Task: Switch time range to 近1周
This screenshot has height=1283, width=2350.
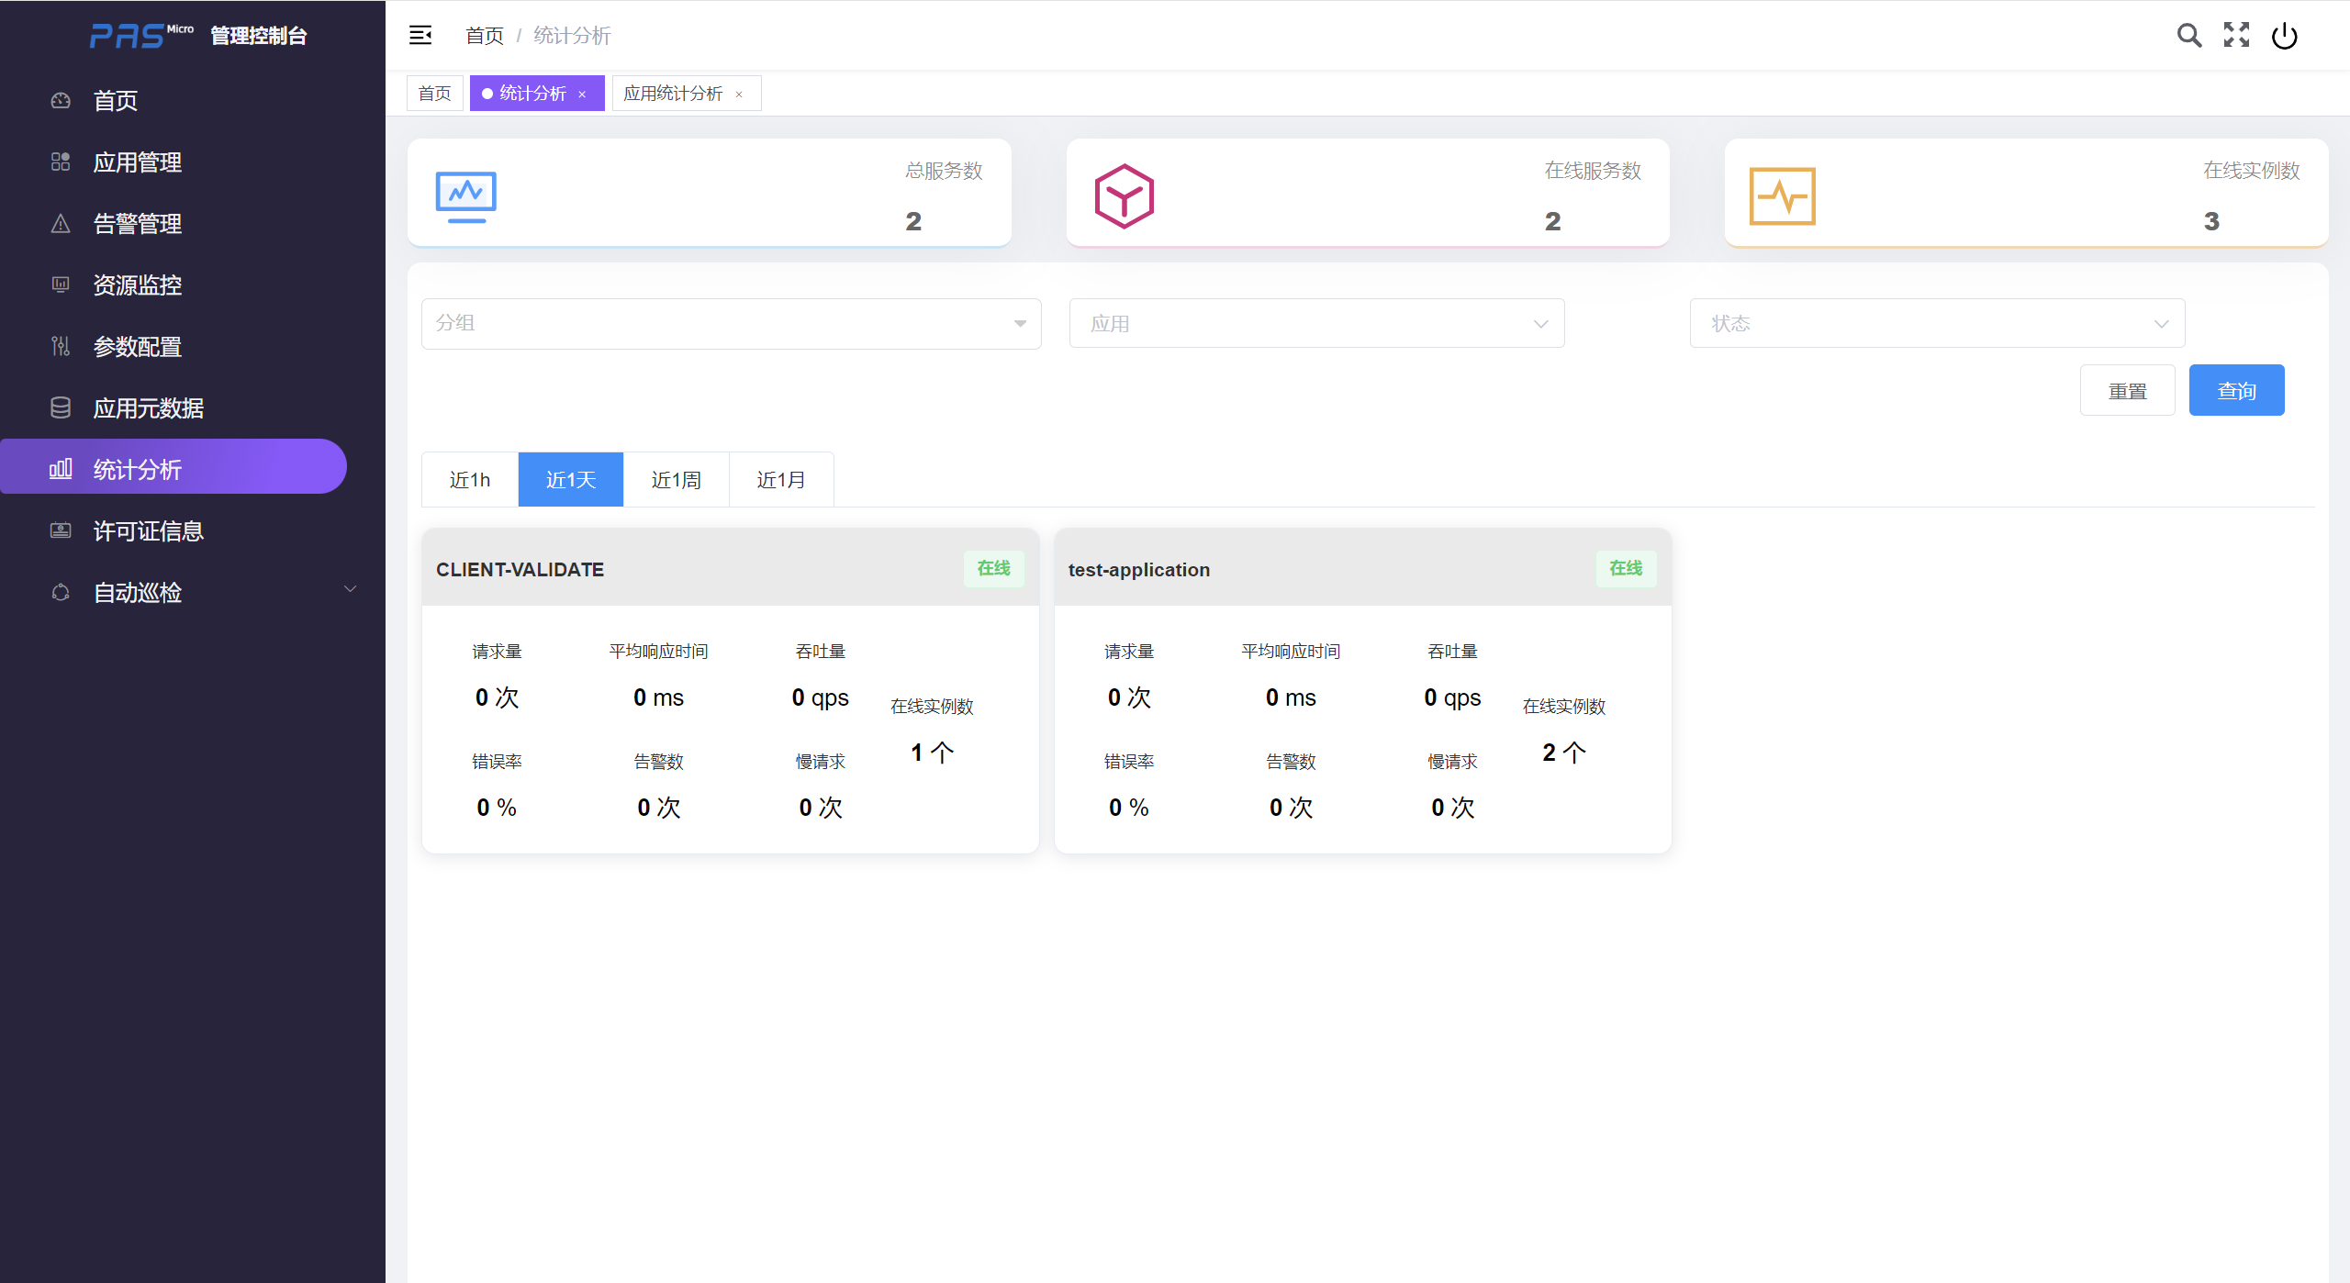Action: pyautogui.click(x=676, y=480)
